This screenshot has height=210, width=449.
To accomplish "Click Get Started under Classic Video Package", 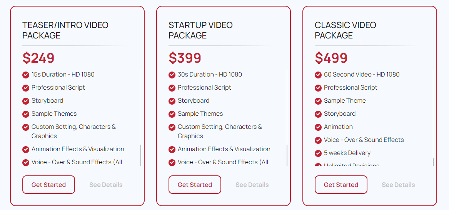I will coord(341,185).
